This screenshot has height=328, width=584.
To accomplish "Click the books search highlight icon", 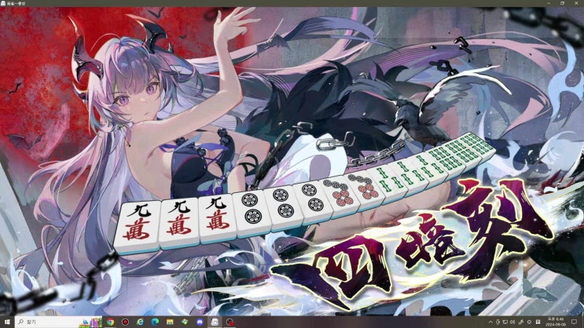I will 93,322.
